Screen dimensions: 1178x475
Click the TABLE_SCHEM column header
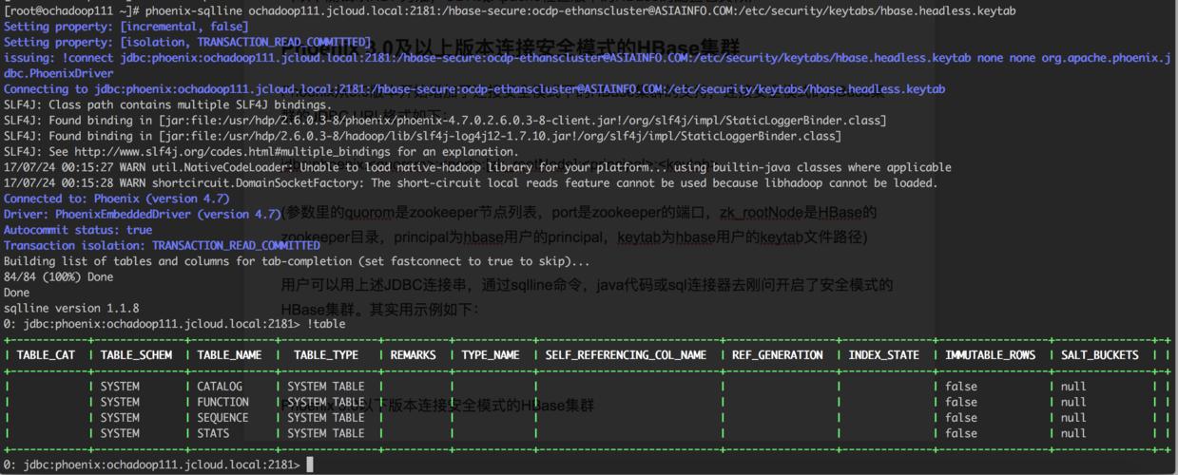[138, 355]
